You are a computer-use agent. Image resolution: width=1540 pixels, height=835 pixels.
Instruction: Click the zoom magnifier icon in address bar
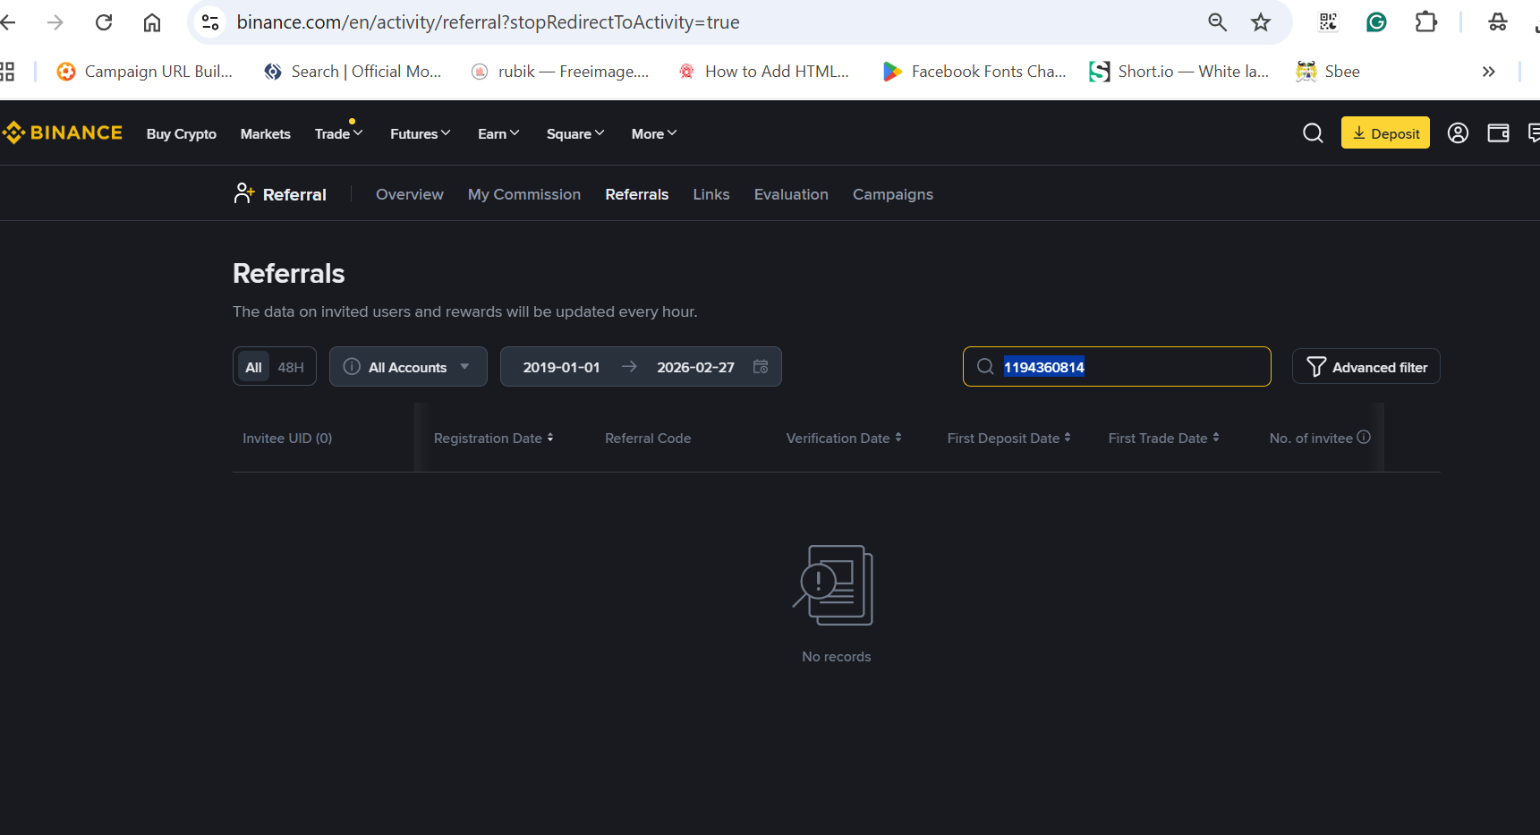tap(1217, 22)
